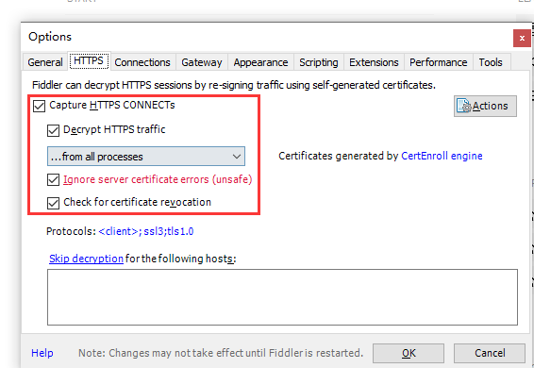
Task: Open the Performance tab
Action: pos(439,62)
